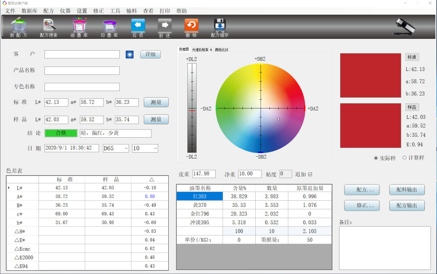The image size is (437, 274).
Task: Open the 油墨库 ink library
Action: pos(79,27)
